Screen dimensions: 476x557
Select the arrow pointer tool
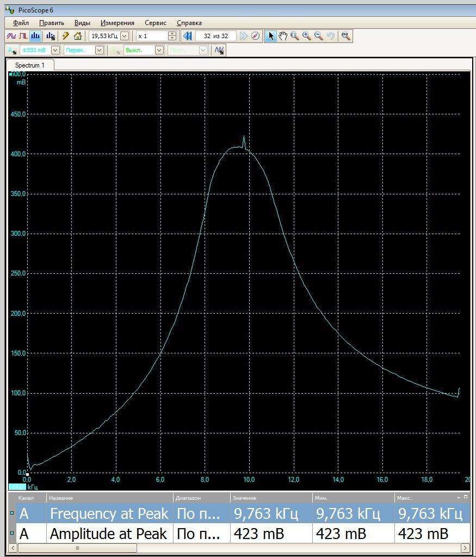tap(271, 36)
